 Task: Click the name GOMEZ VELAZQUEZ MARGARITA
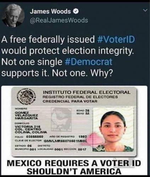[27, 115]
